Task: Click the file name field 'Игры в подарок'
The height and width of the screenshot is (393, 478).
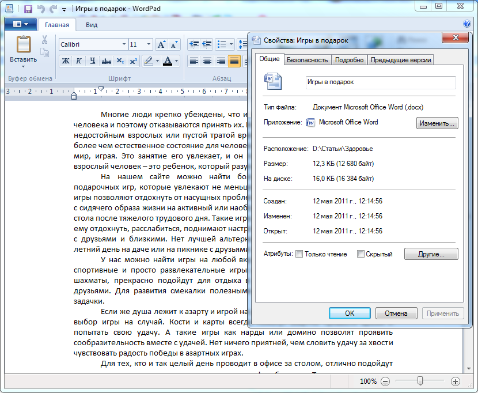Action: (380, 82)
